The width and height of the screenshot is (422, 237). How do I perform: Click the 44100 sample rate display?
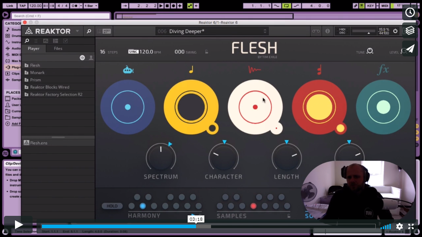coord(384,33)
